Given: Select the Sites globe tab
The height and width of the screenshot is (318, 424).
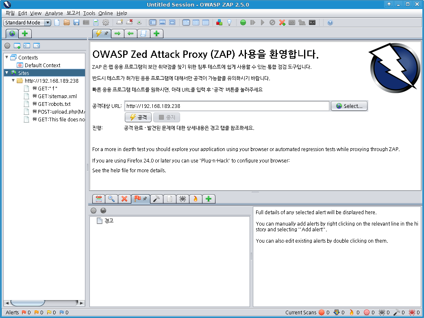Looking at the screenshot, I should point(12,33).
